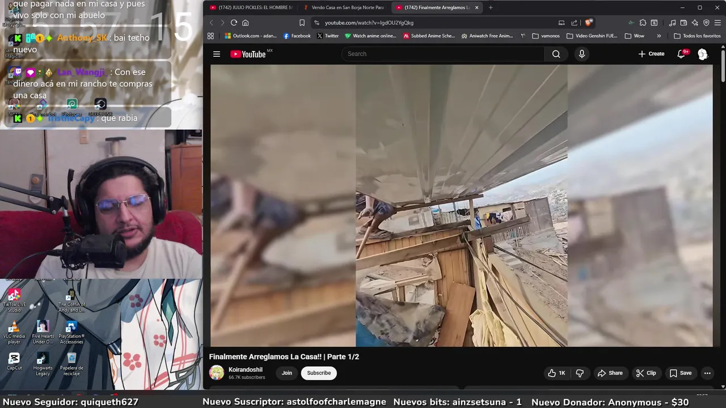Open Brave VPN shield icon
This screenshot has height=408, width=726.
[706, 23]
